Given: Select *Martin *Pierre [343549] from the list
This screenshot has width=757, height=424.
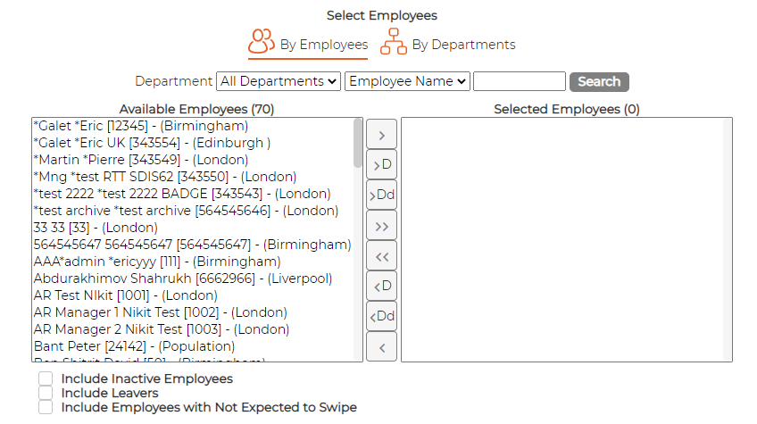Looking at the screenshot, I should pyautogui.click(x=141, y=160).
